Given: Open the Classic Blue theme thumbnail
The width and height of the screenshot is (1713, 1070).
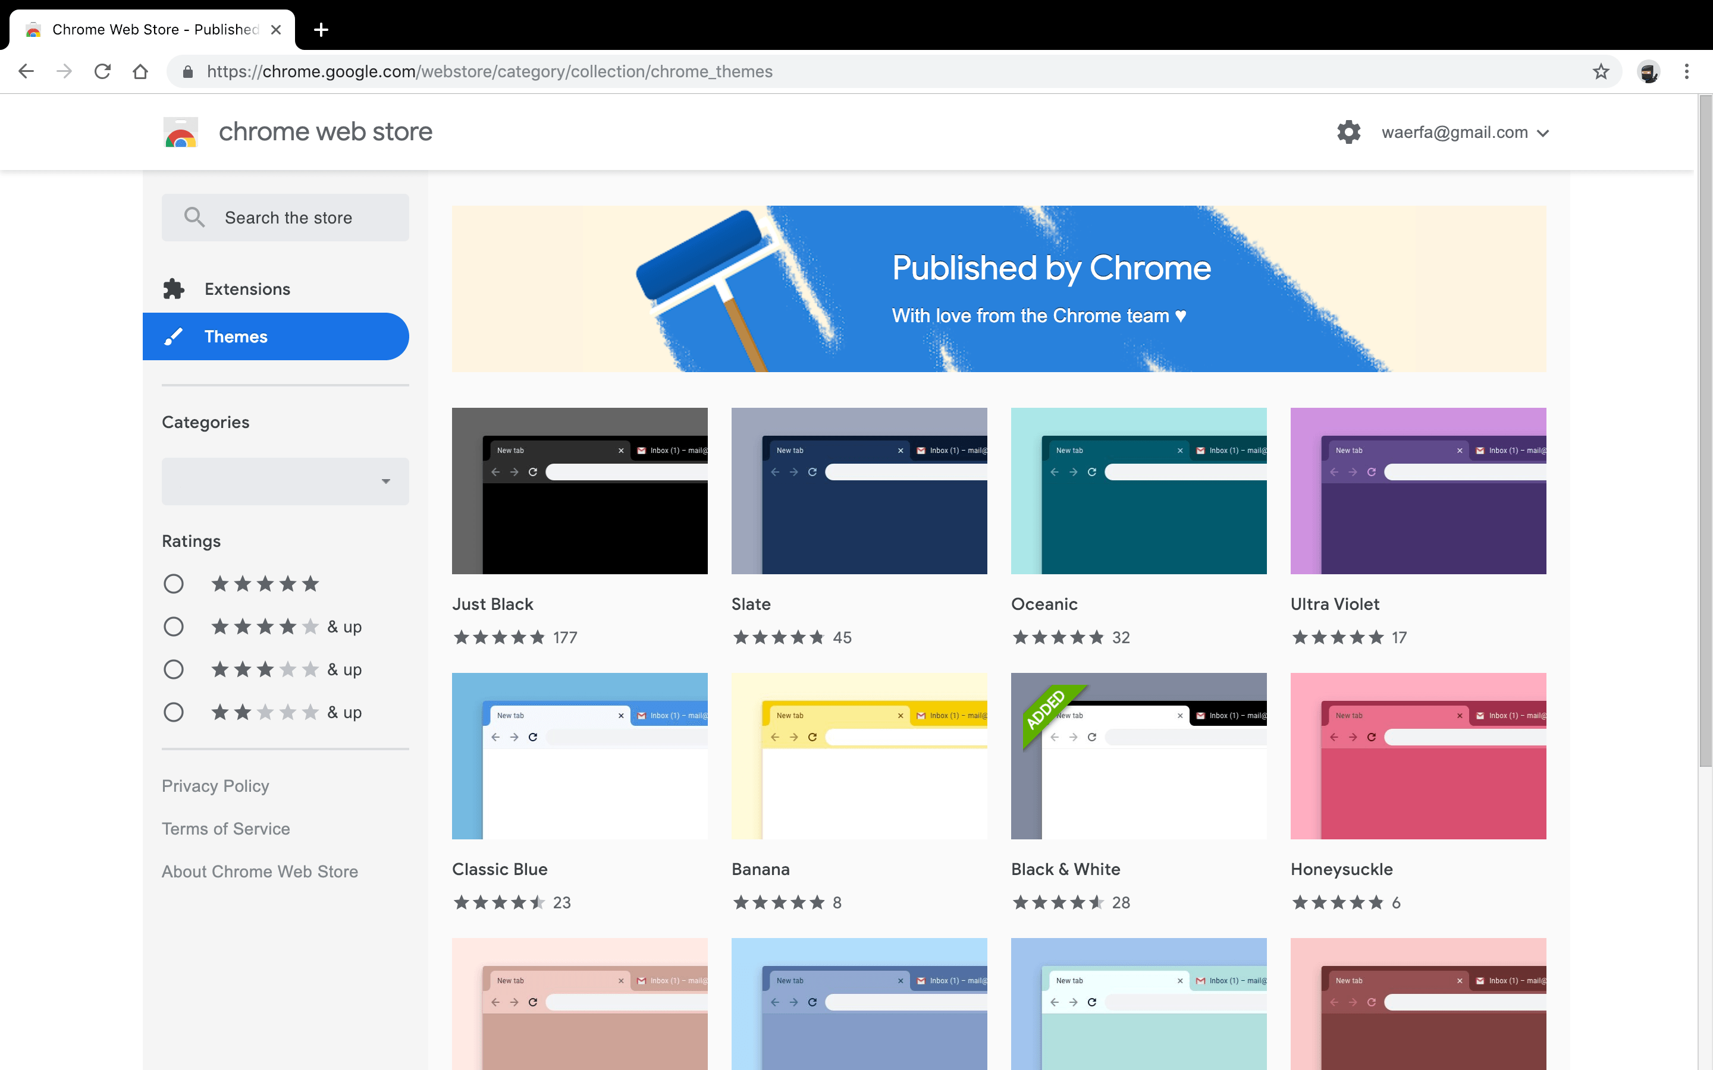Looking at the screenshot, I should [x=580, y=756].
